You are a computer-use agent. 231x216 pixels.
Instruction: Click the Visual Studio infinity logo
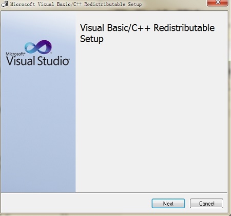click(x=38, y=47)
